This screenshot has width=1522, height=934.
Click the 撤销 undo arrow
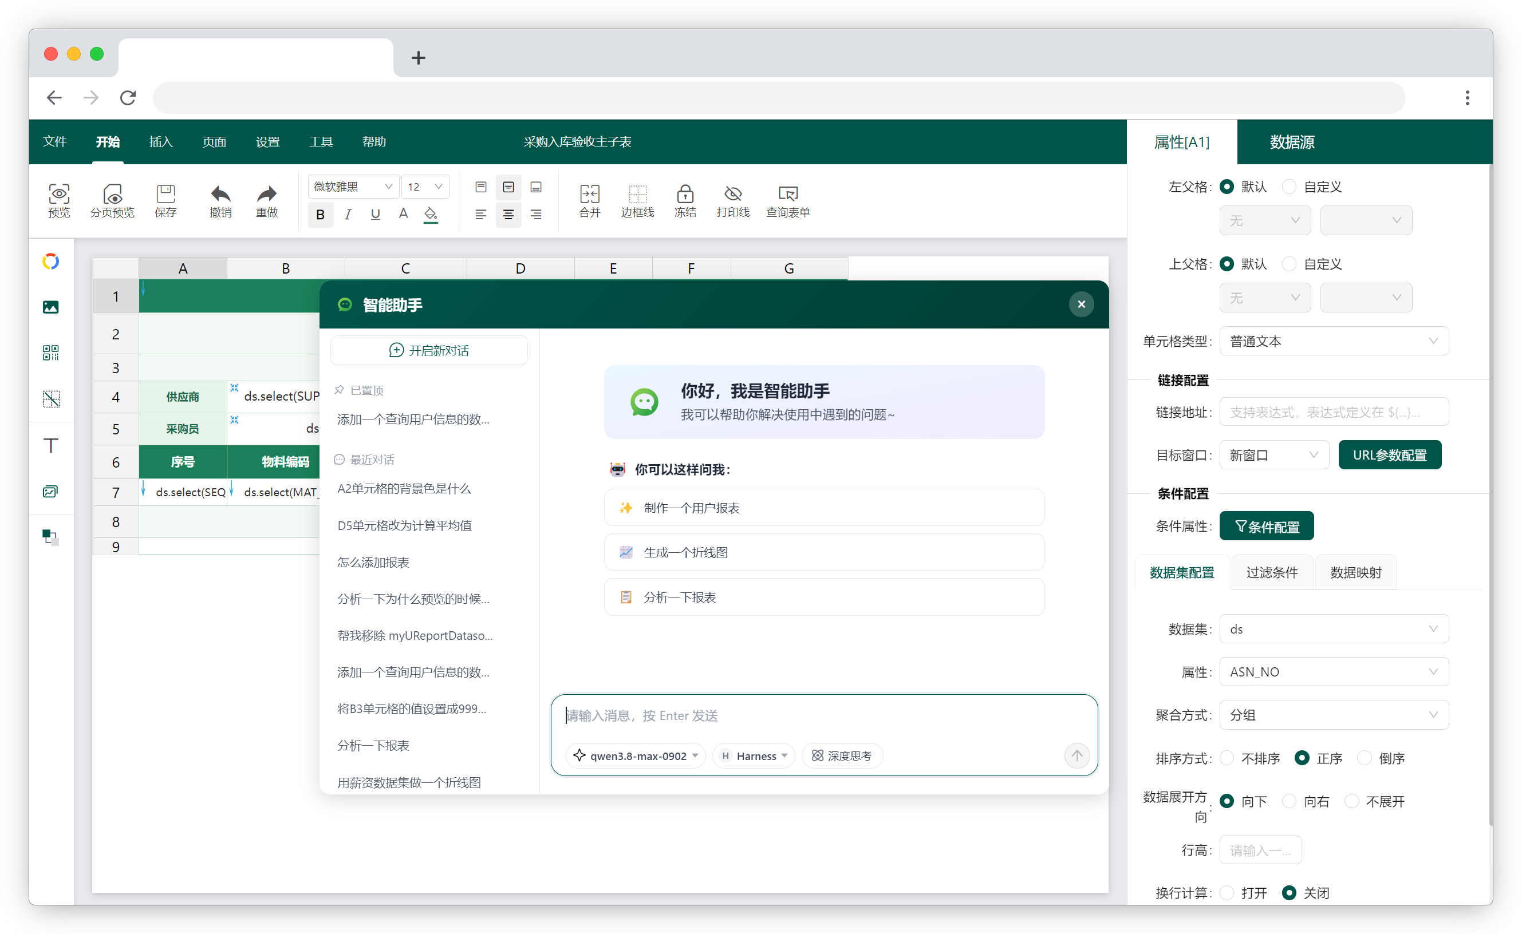click(x=220, y=200)
